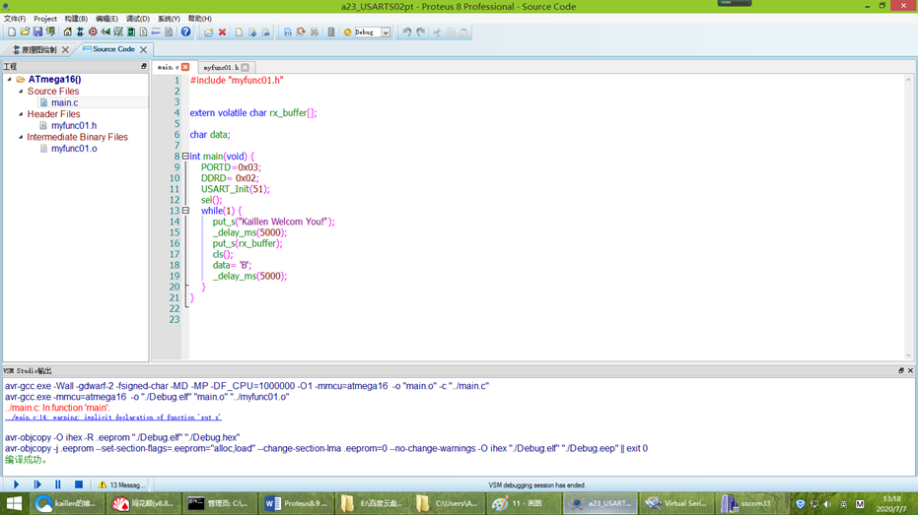This screenshot has height=515, width=918.
Task: Click the step simulation button
Action: tap(37, 484)
